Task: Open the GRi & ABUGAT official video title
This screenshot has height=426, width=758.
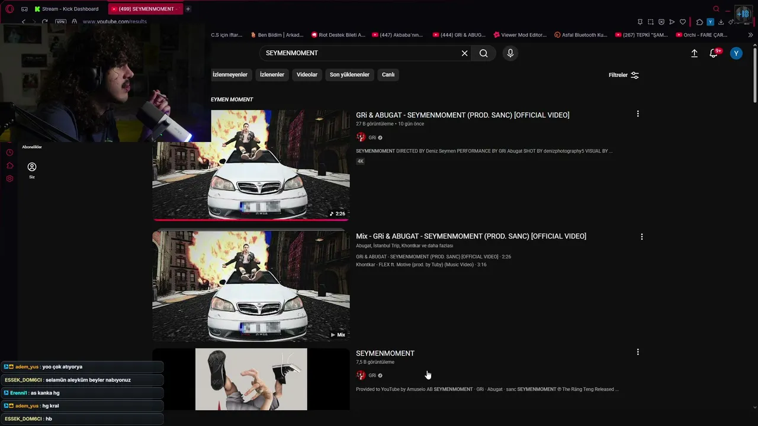Action: 462,115
